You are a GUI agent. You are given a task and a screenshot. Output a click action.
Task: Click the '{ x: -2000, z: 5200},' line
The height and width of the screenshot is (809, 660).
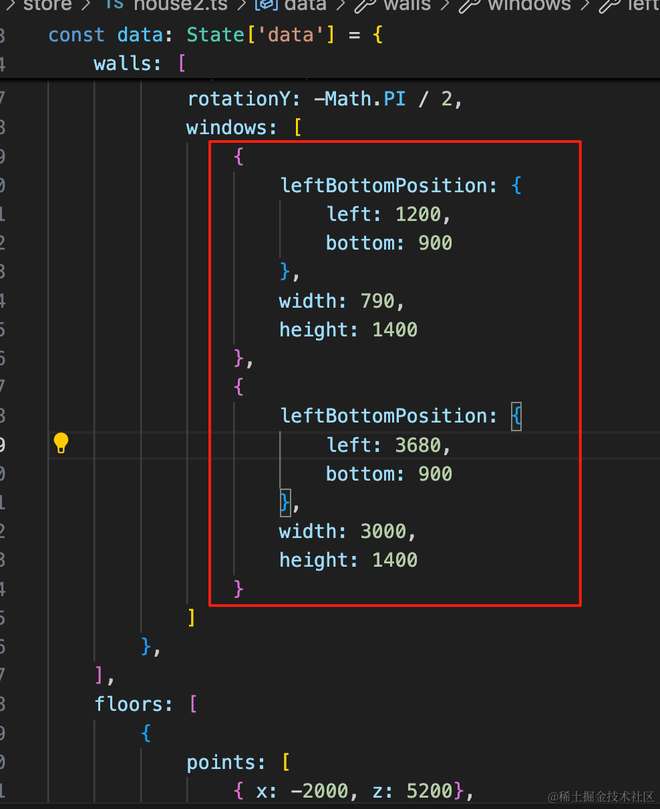354,791
